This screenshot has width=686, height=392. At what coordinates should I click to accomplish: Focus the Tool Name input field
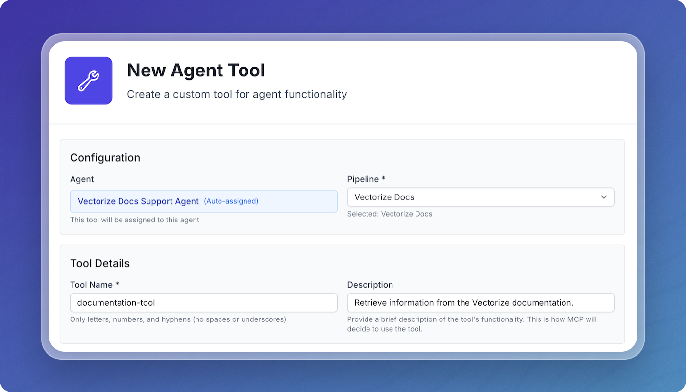(203, 303)
